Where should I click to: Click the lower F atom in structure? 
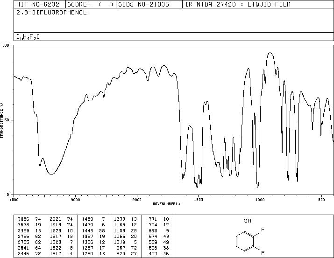(263, 253)
